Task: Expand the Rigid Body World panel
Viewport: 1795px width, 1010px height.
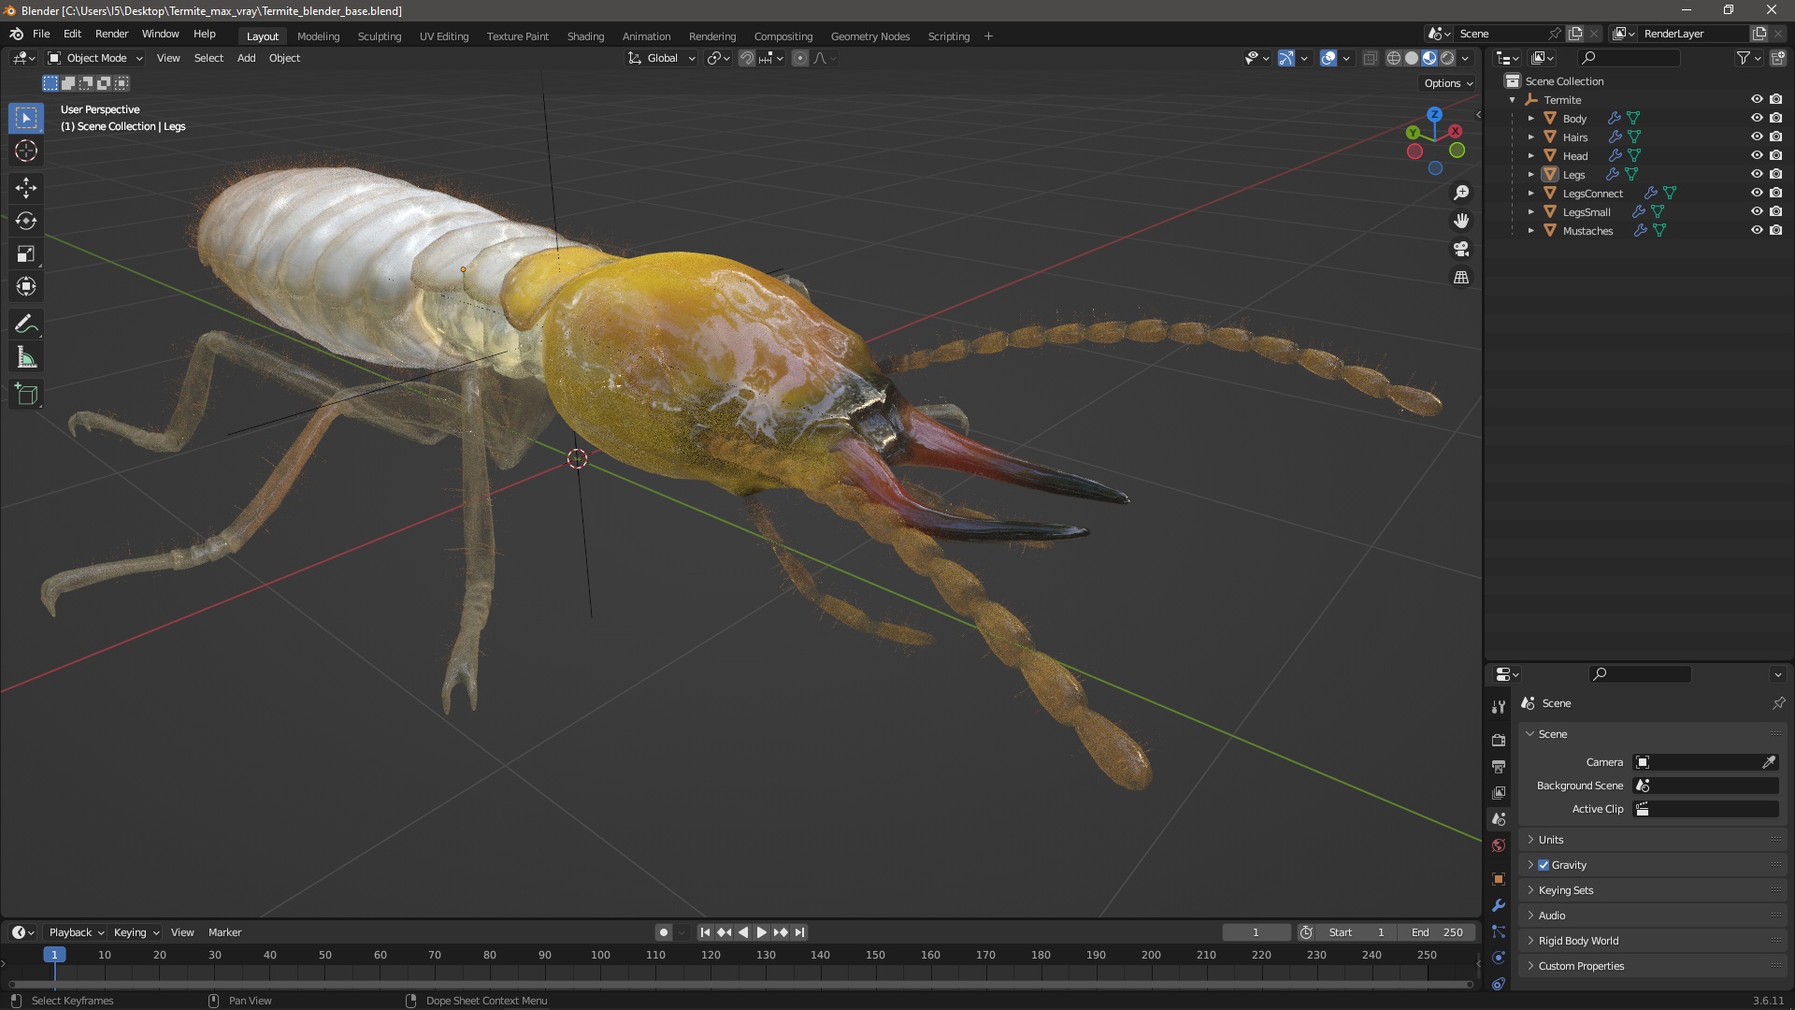Action: 1652,941
